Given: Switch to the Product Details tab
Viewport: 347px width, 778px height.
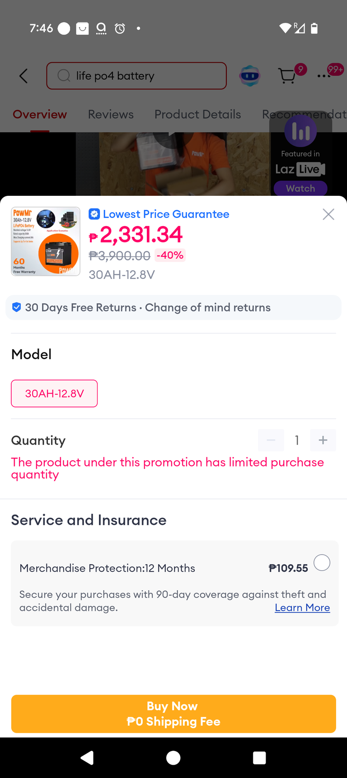Looking at the screenshot, I should 197,114.
